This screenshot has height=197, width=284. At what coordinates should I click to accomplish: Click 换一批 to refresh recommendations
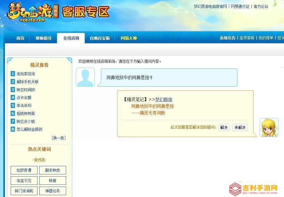59,138
